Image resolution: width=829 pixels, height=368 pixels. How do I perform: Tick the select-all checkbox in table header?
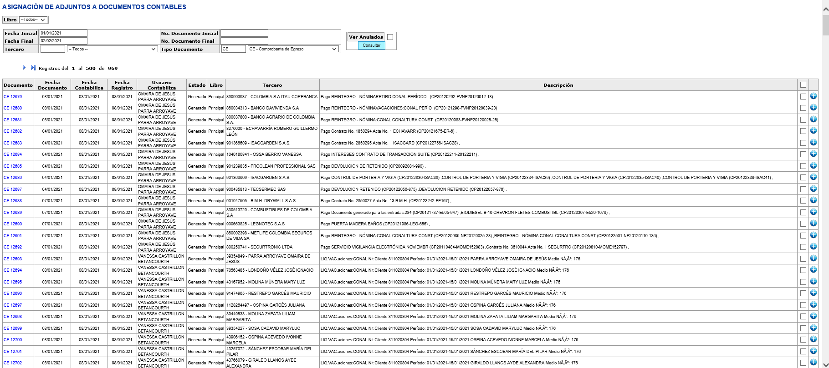coord(803,85)
